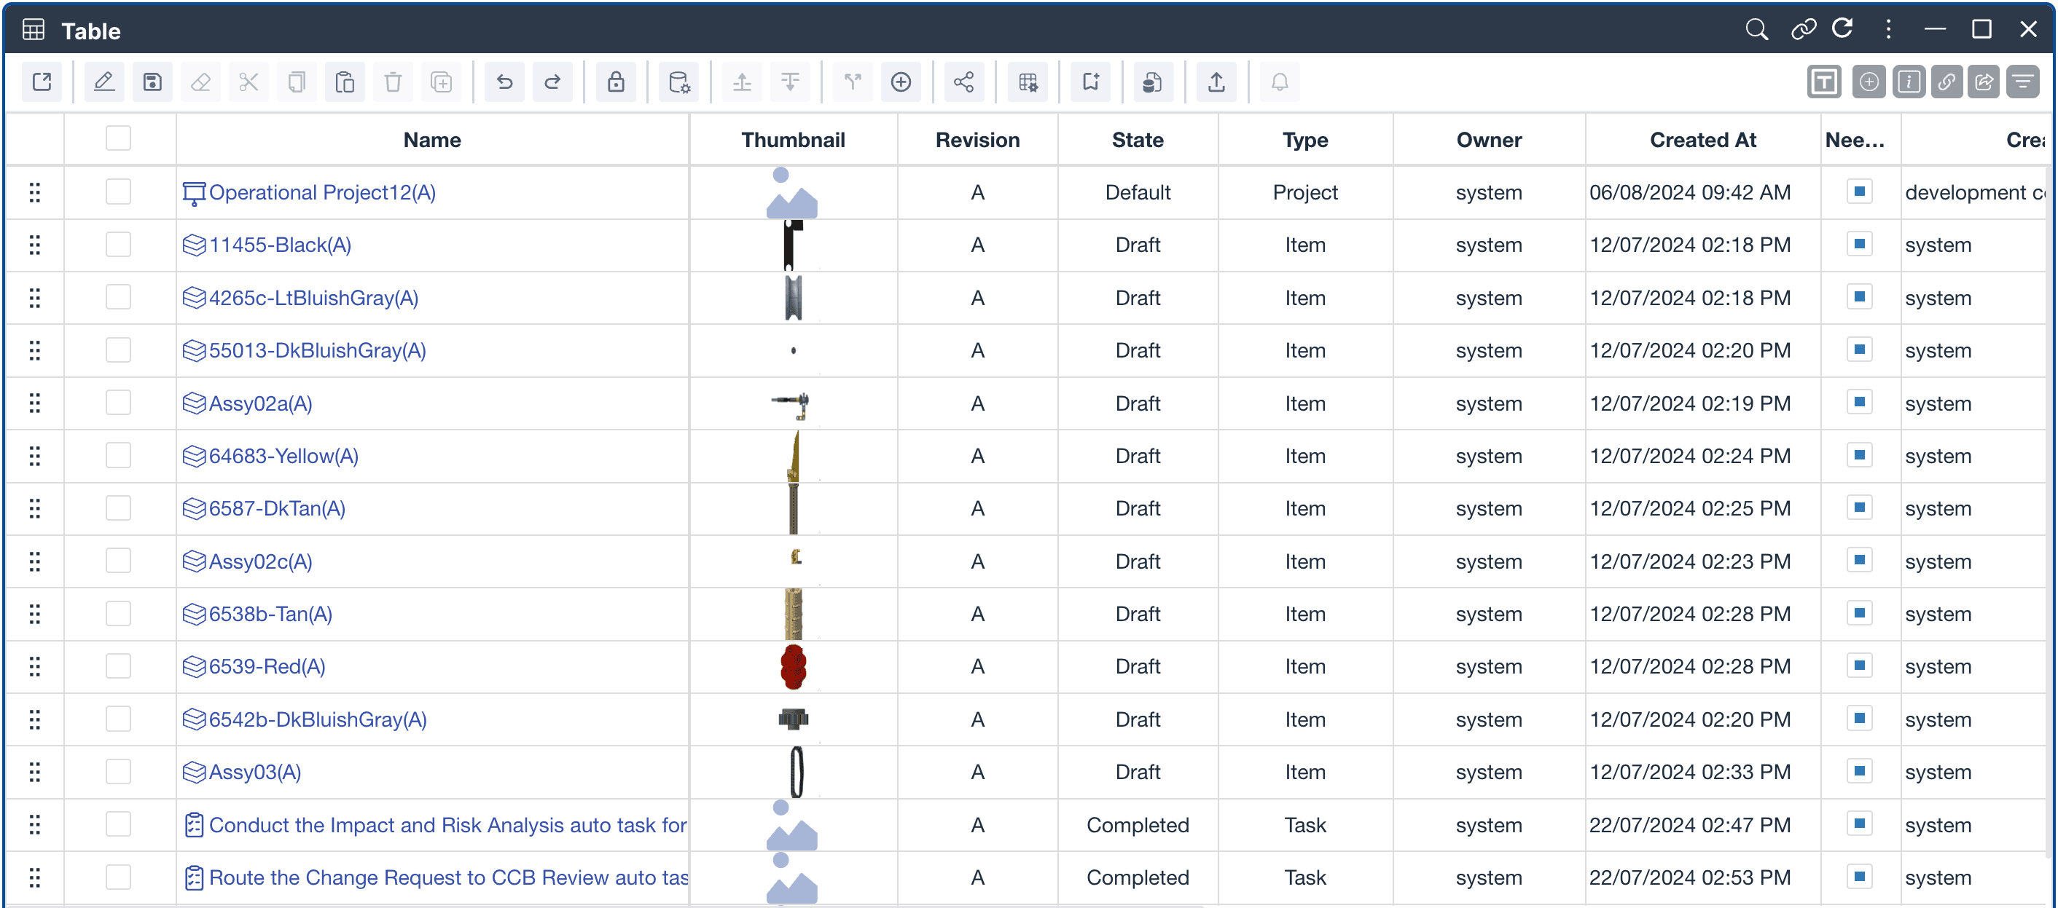This screenshot has width=2058, height=908.
Task: Click the Created At column header
Action: tap(1702, 140)
